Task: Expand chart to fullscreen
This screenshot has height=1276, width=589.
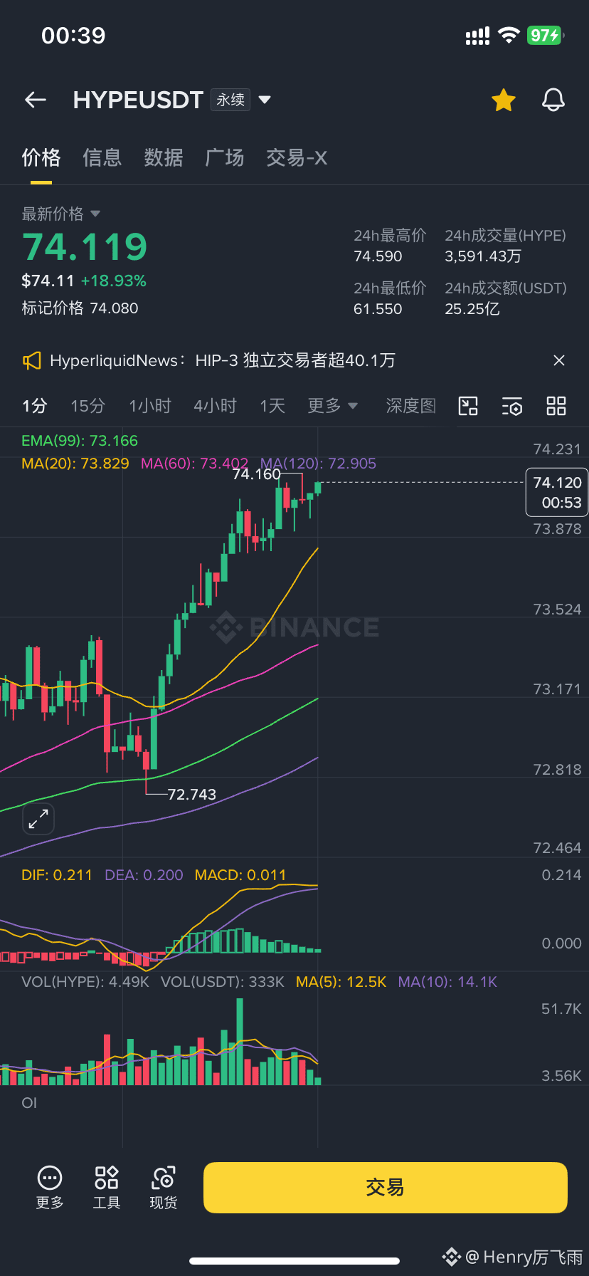Action: pos(38,819)
